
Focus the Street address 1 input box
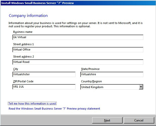tap(78, 49)
